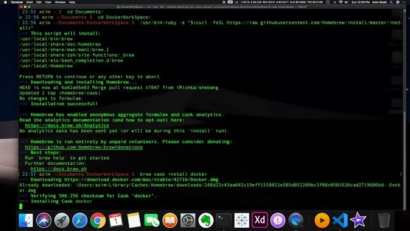Click the 'Installing Cask docker' line
410x231 pixels.
click(x=61, y=201)
